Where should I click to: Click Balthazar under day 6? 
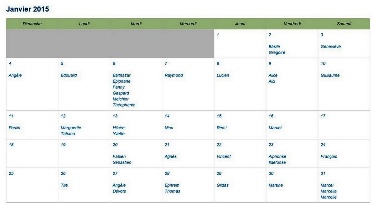[x=122, y=75]
